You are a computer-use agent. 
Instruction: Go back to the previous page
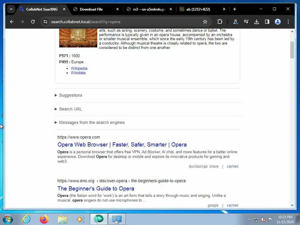[x=12, y=22]
